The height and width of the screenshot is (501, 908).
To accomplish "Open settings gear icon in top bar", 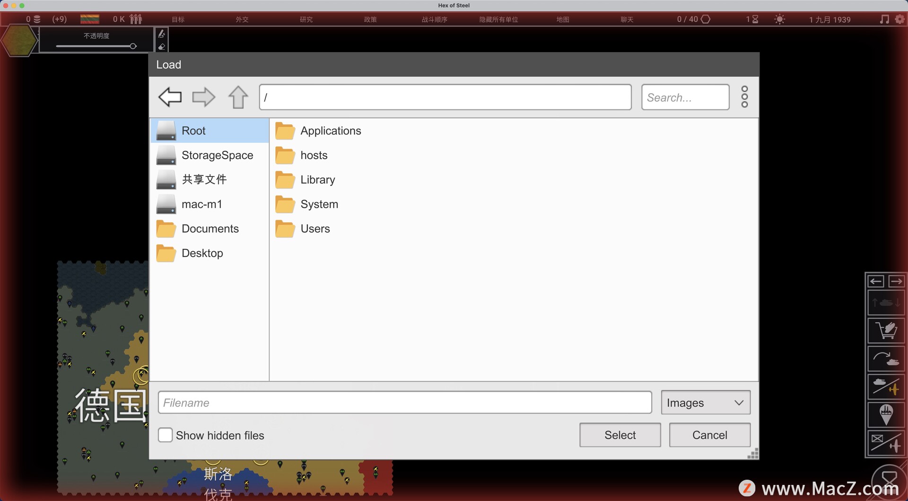I will pos(899,19).
